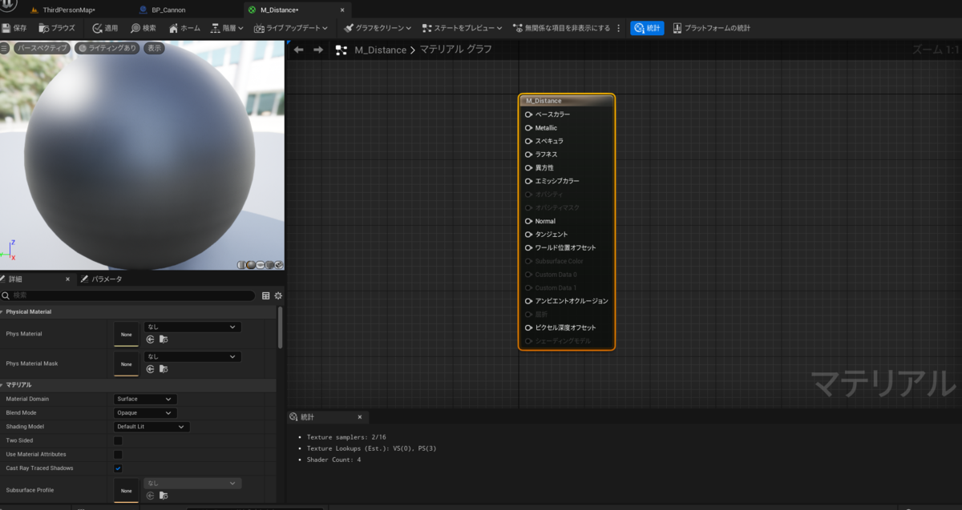The image size is (962, 510).
Task: Click the 保存 (Save) toolbar button
Action: click(14, 28)
